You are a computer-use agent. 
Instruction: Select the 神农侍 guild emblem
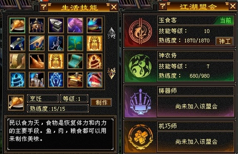(140, 66)
